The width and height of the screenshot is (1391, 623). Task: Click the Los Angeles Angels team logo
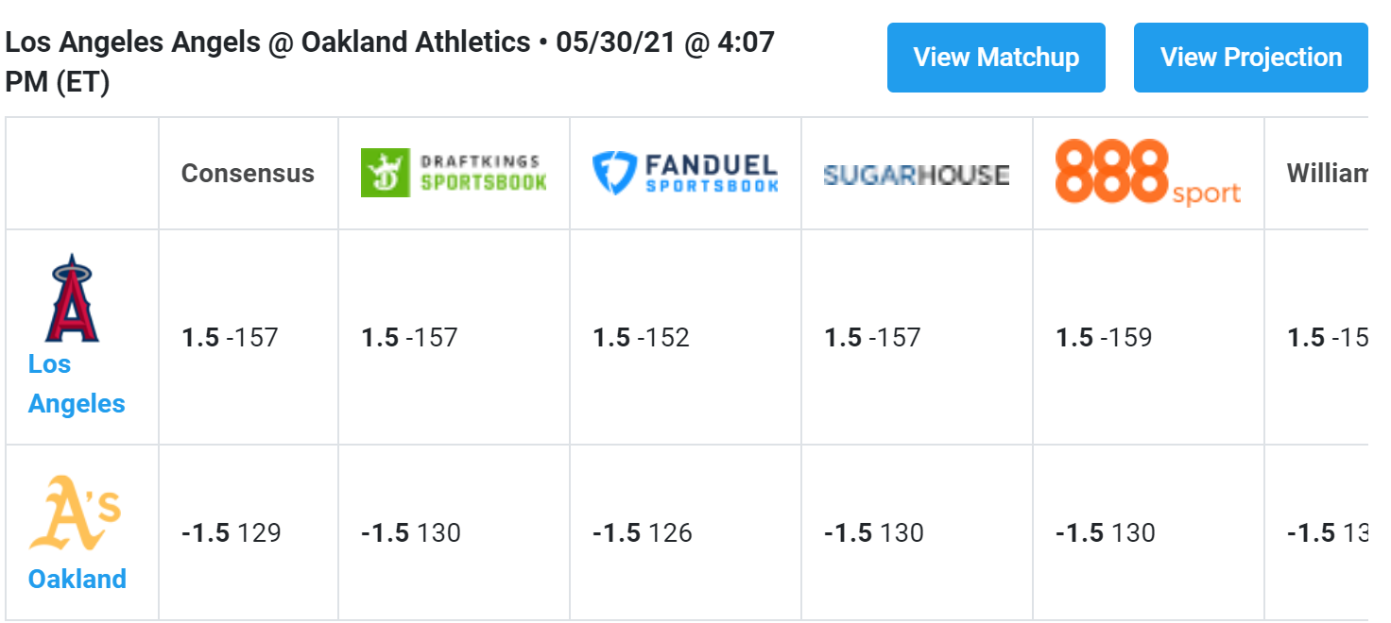[x=72, y=297]
